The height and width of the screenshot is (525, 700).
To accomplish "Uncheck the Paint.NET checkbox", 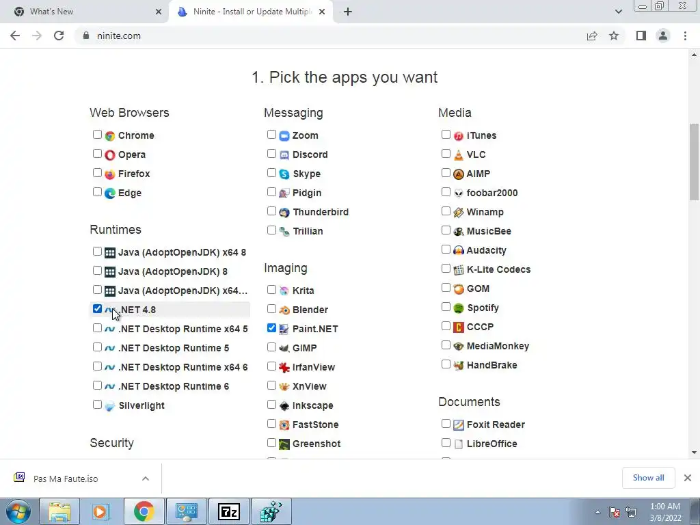I will [271, 327].
